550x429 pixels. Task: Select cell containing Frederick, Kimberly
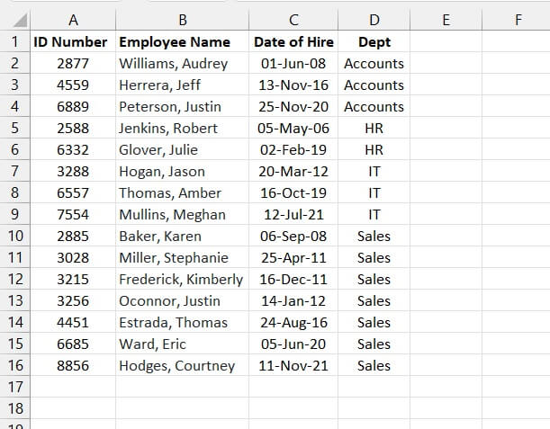(x=181, y=279)
